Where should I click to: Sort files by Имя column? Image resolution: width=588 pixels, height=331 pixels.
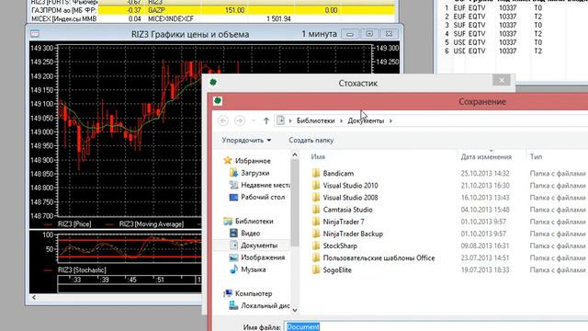(318, 157)
